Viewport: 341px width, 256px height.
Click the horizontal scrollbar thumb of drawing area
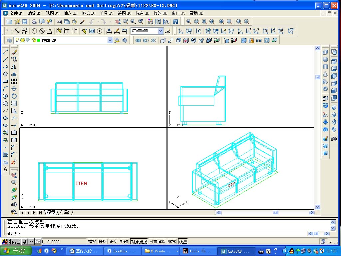coord(275,213)
